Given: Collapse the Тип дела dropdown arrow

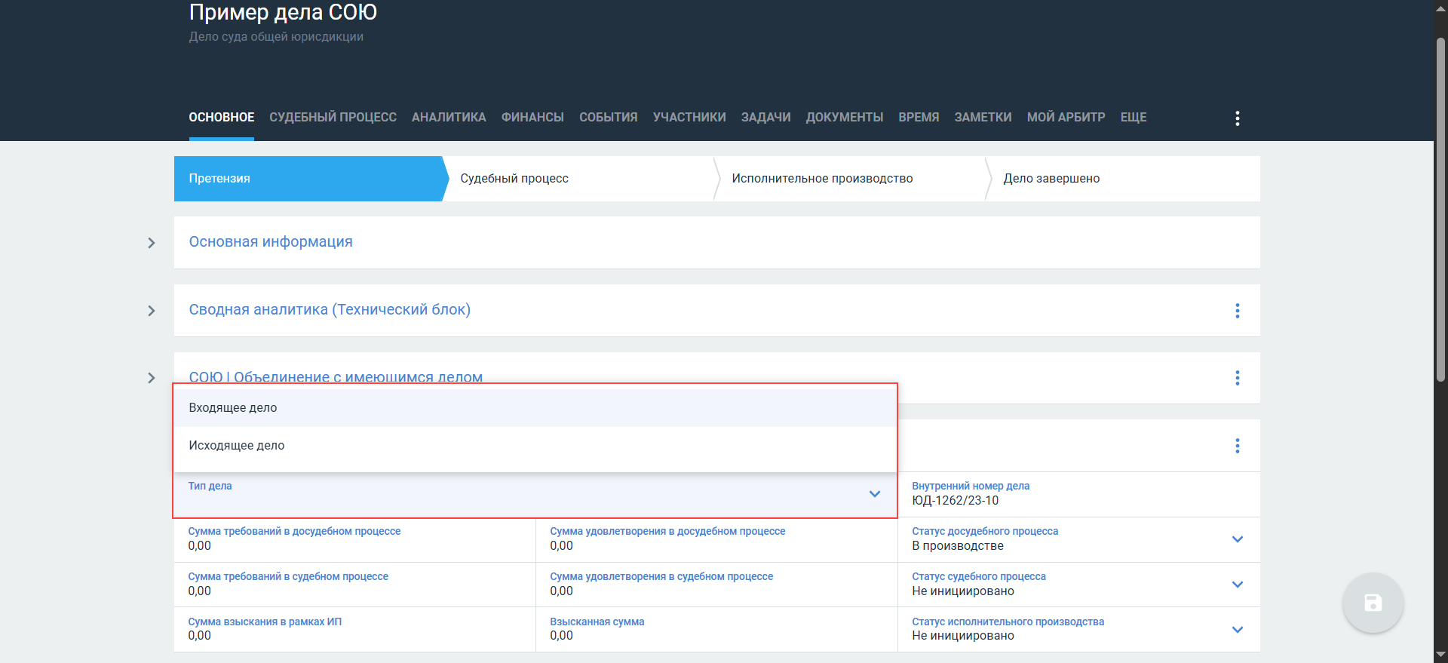Looking at the screenshot, I should pyautogui.click(x=874, y=494).
